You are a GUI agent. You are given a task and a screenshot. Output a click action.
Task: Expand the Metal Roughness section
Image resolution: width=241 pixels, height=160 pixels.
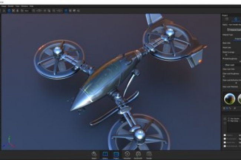(223, 58)
